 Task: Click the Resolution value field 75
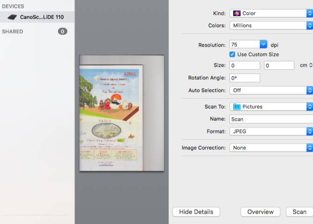click(x=244, y=44)
